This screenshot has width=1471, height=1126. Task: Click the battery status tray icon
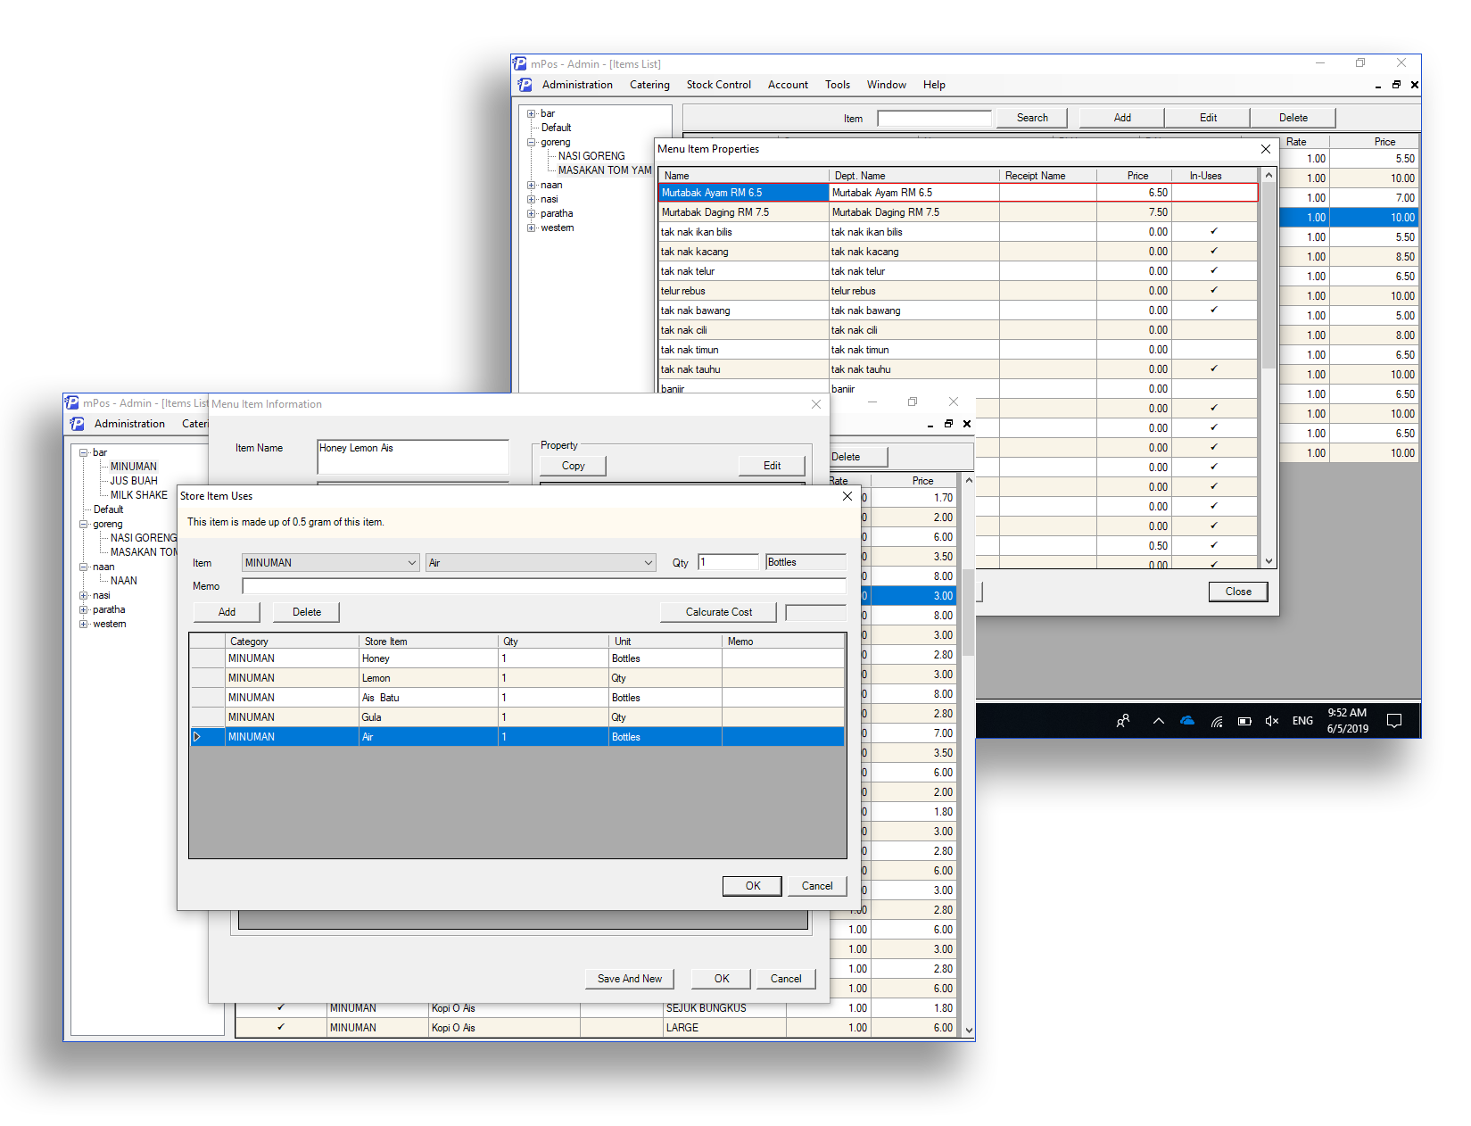point(1244,721)
